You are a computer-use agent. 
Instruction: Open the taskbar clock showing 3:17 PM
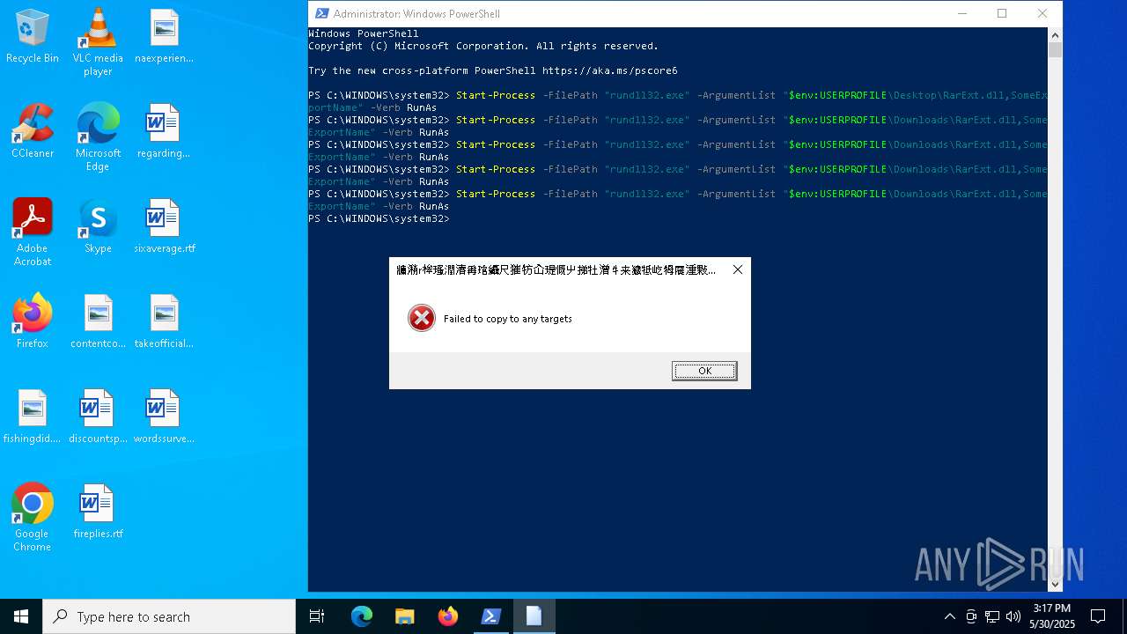pos(1052,616)
